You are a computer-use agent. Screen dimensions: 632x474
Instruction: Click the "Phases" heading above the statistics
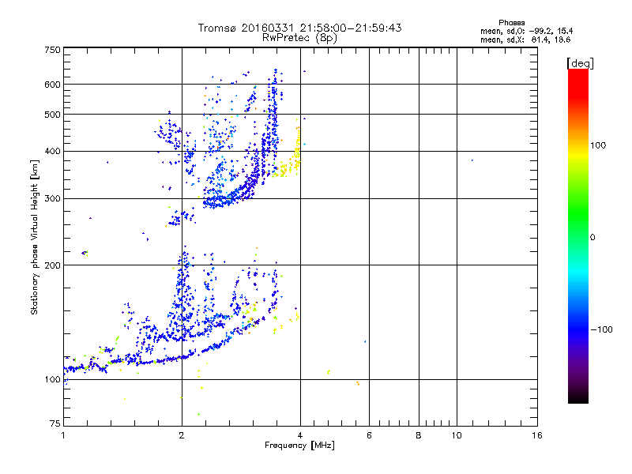[511, 23]
